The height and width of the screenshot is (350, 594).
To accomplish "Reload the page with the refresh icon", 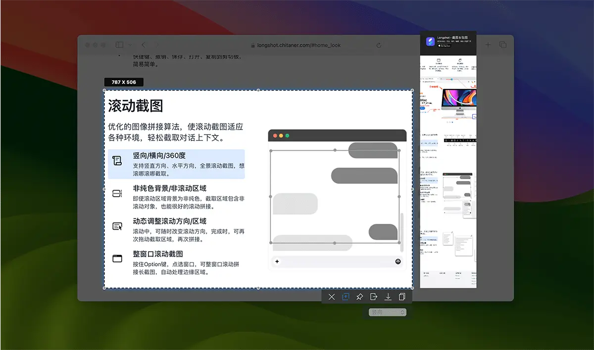I will pyautogui.click(x=379, y=44).
